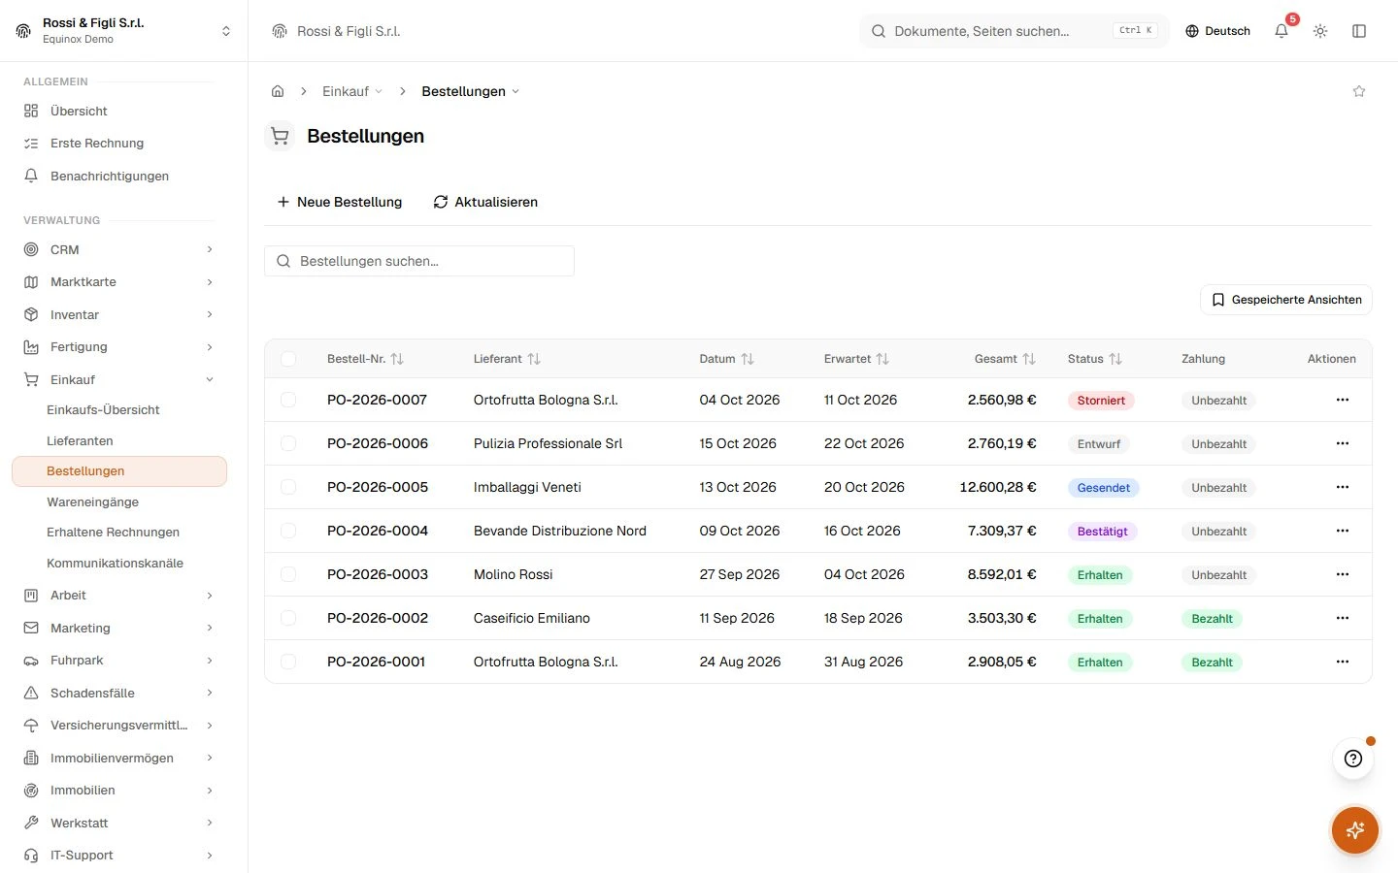Open actions menu for PO-2026-0001
1398x873 pixels.
[x=1343, y=662]
